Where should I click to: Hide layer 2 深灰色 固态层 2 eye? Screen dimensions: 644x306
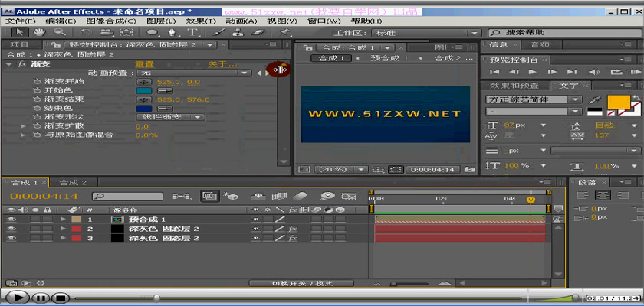coord(11,229)
